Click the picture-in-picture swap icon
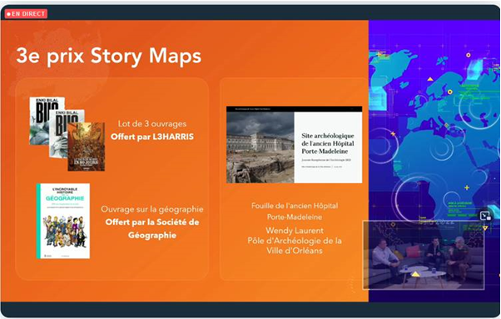 (x=485, y=216)
